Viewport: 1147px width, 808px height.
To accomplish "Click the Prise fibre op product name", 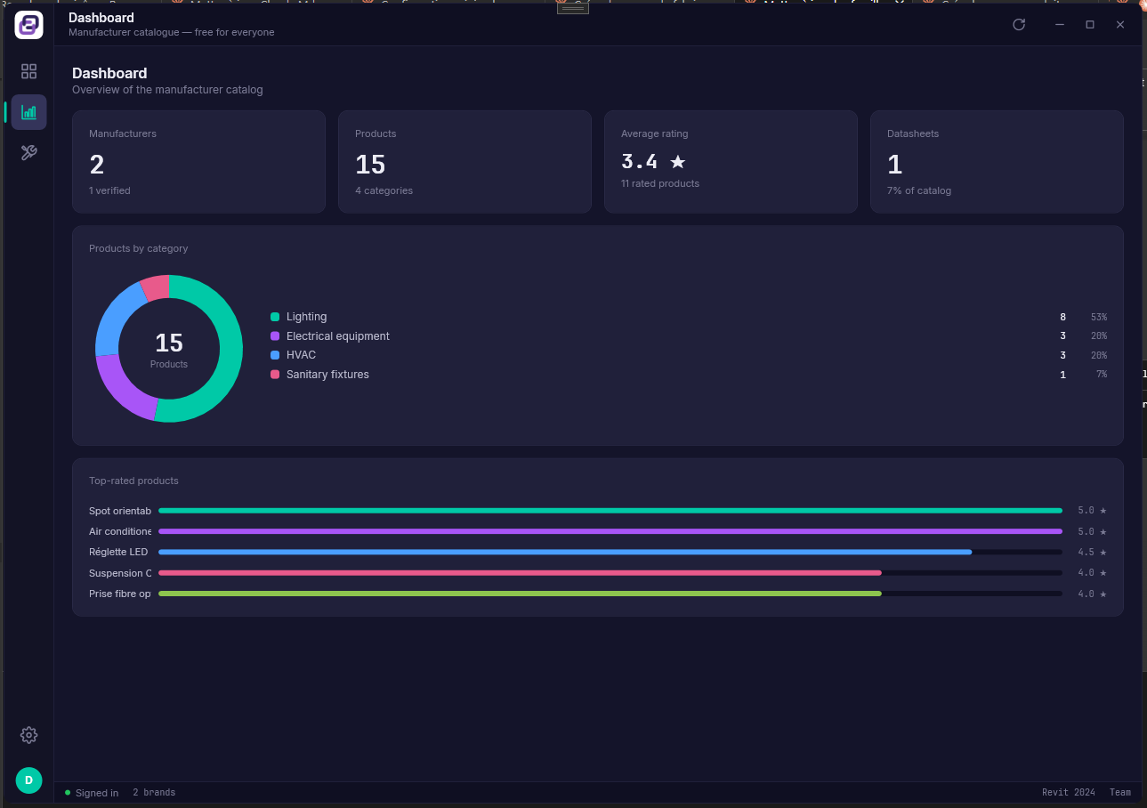I will click(120, 594).
